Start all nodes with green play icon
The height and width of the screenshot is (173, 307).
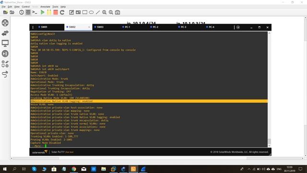(42, 12)
